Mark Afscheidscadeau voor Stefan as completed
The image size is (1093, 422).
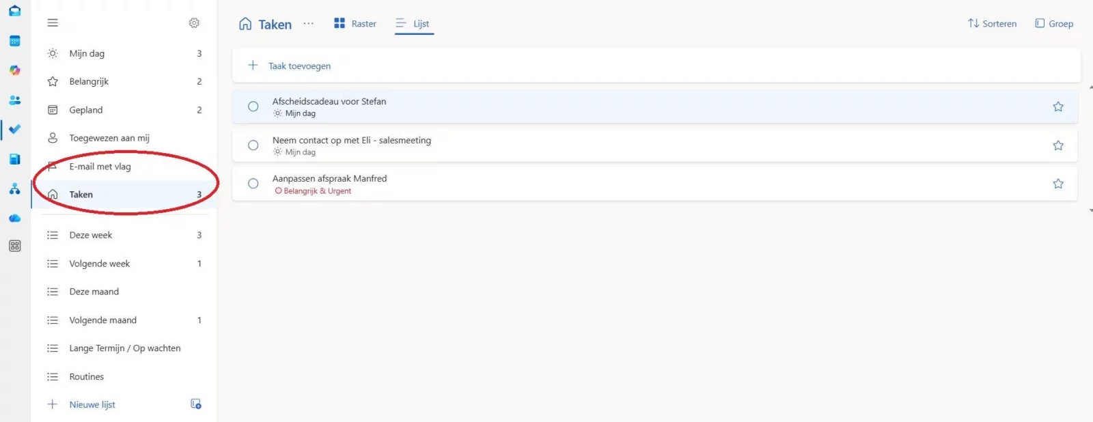click(x=253, y=107)
